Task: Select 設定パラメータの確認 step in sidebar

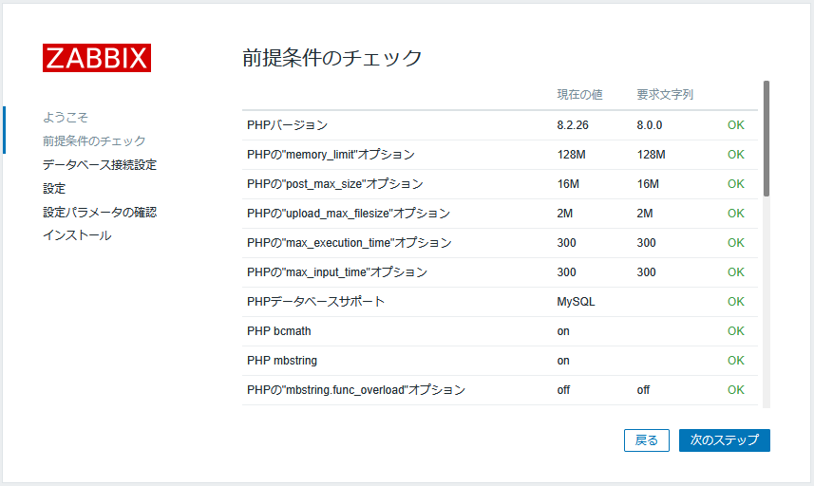Action: click(x=100, y=212)
